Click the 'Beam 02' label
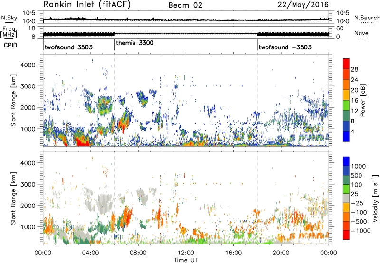Screen dimensions: 380x263 [185, 5]
